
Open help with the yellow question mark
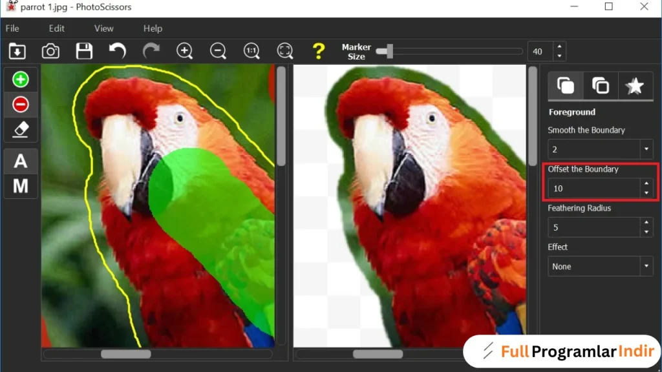tap(319, 51)
